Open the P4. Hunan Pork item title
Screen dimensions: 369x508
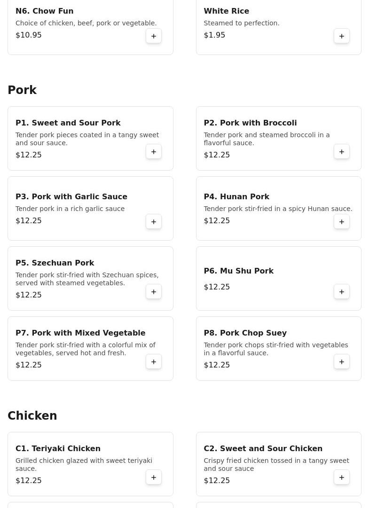click(236, 197)
